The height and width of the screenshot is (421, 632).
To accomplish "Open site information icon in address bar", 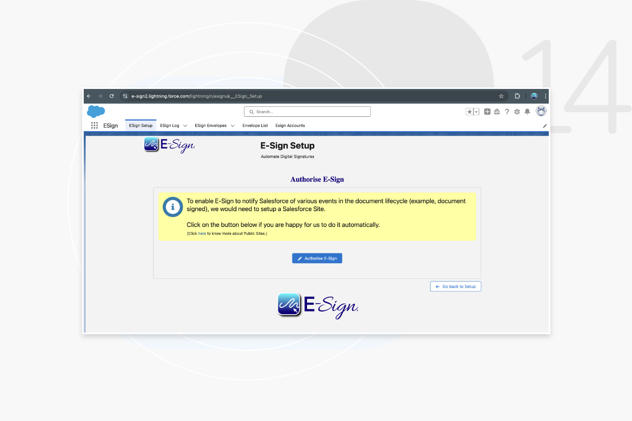I will (x=125, y=96).
